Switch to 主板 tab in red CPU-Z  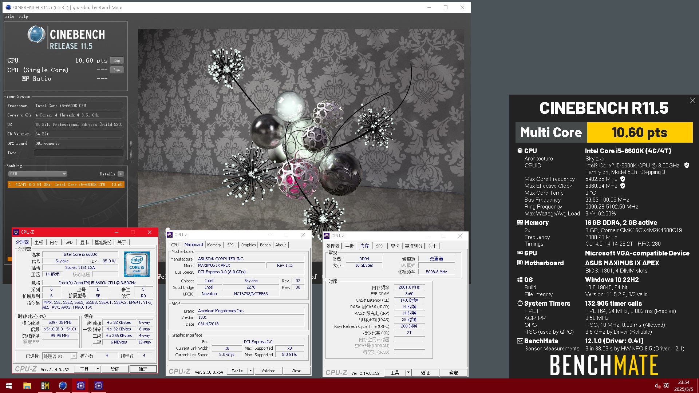pyautogui.click(x=39, y=242)
